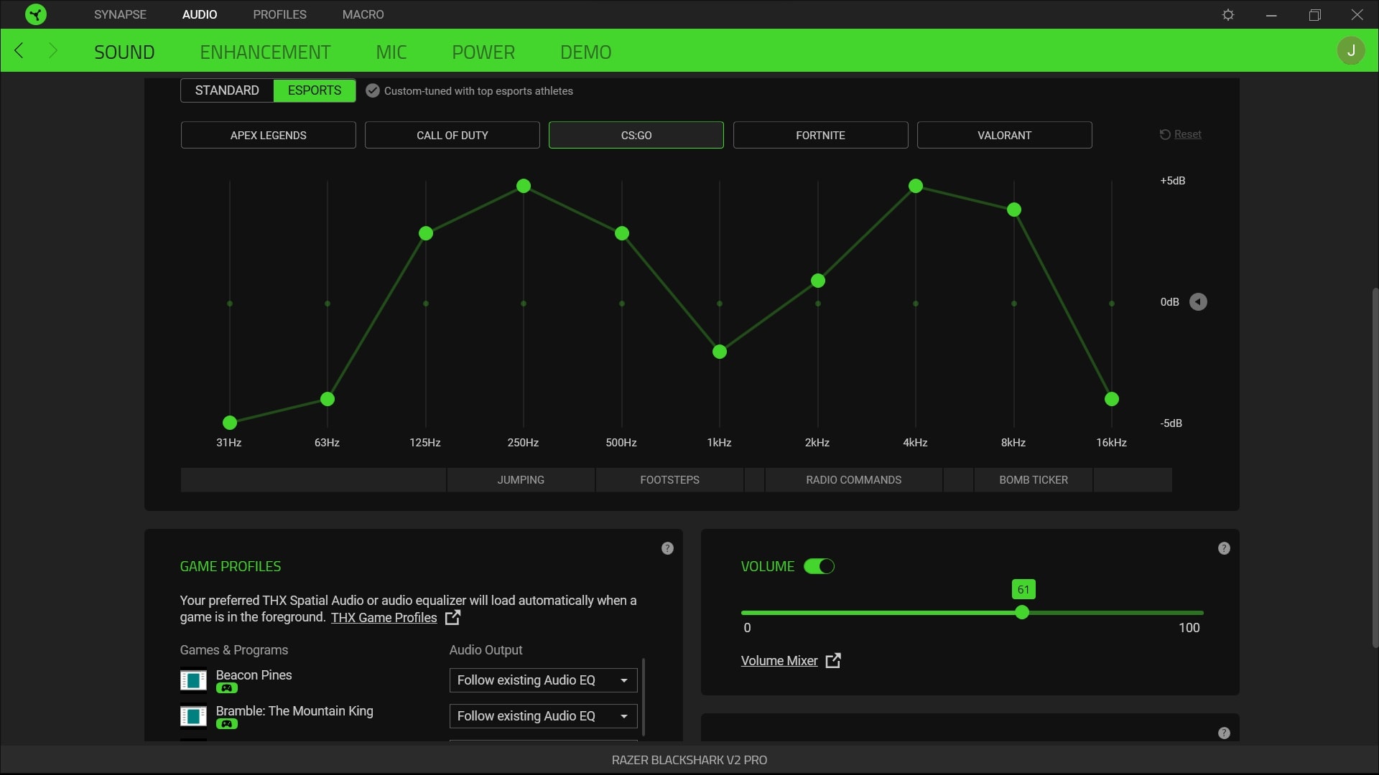Image resolution: width=1379 pixels, height=775 pixels.
Task: Click the Beacon Pines controller badge
Action: tap(226, 688)
